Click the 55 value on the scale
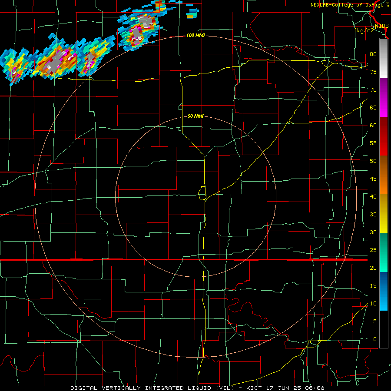 point(373,143)
